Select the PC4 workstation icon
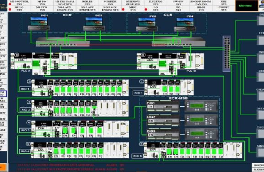This screenshot has width=264, height=172. tap(184, 23)
